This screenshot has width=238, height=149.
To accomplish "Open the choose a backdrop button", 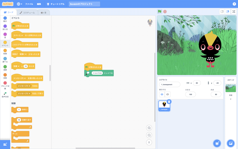I will (x=231, y=143).
